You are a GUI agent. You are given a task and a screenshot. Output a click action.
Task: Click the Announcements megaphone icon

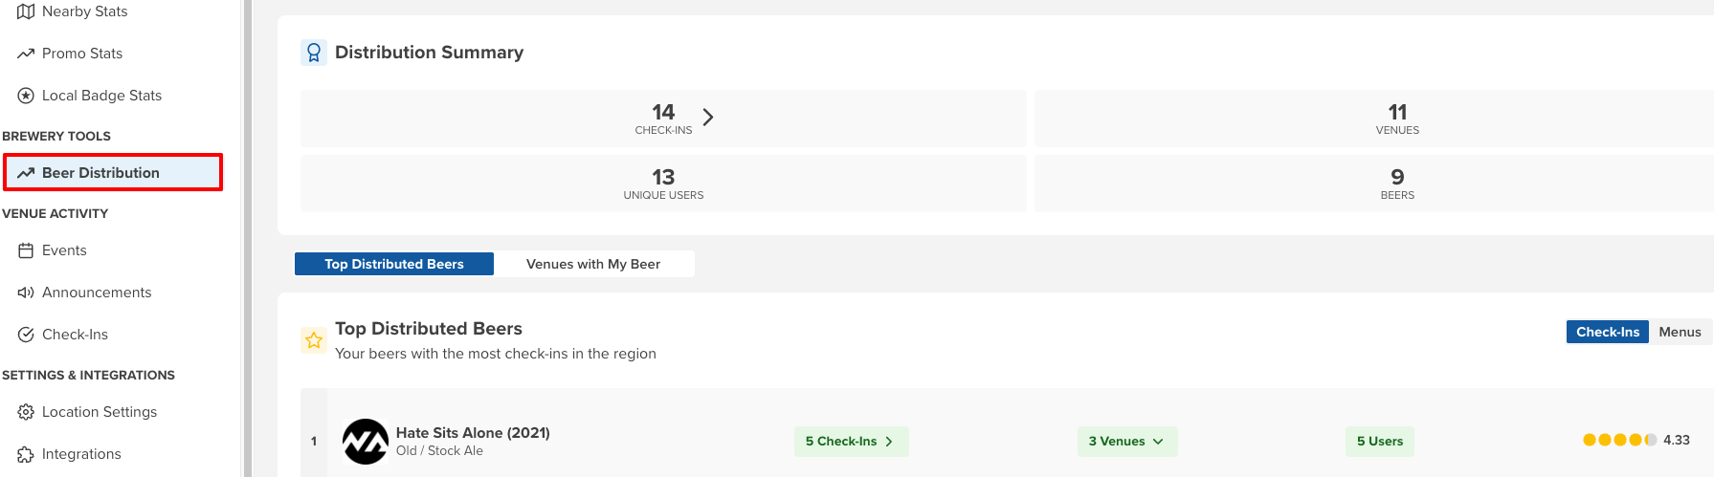(26, 293)
